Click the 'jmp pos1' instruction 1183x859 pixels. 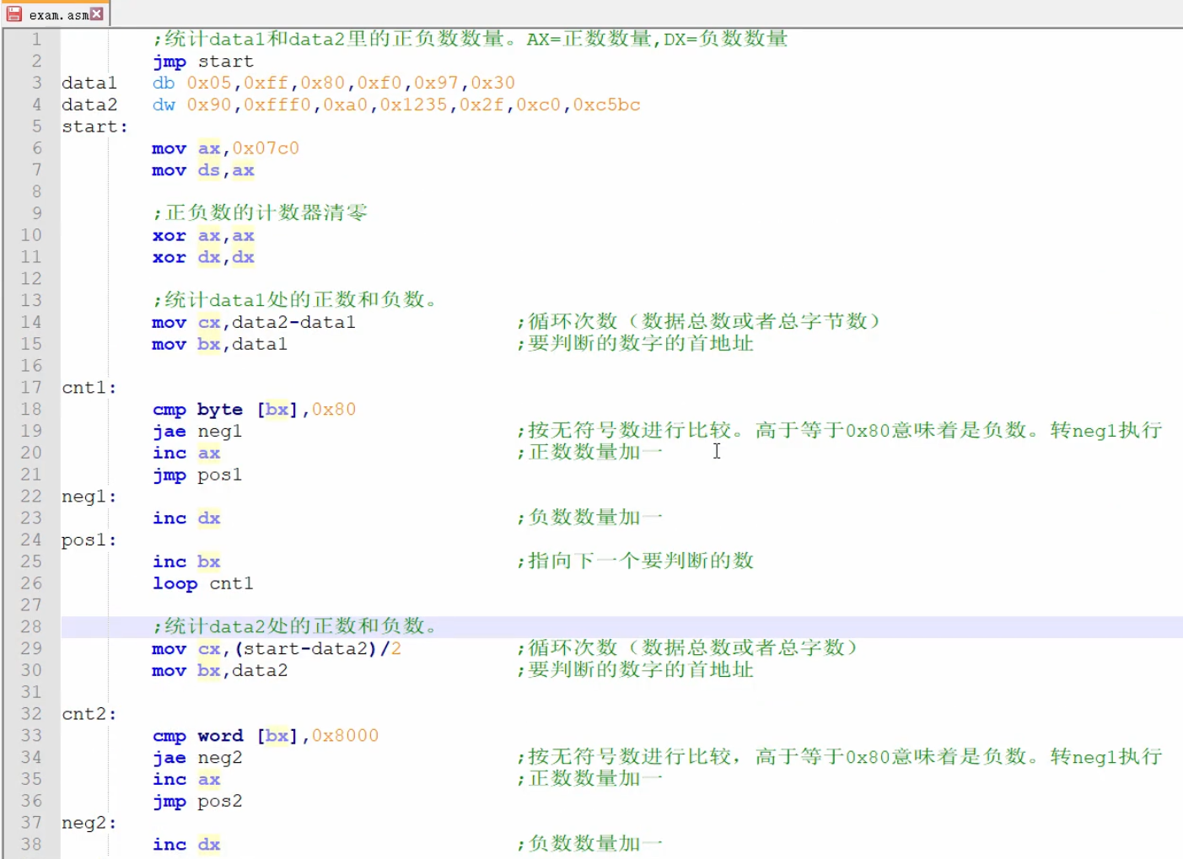(197, 475)
